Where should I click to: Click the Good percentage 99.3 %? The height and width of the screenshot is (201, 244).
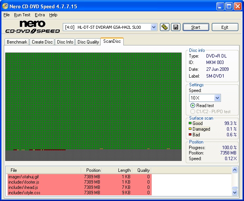[x=230, y=123]
